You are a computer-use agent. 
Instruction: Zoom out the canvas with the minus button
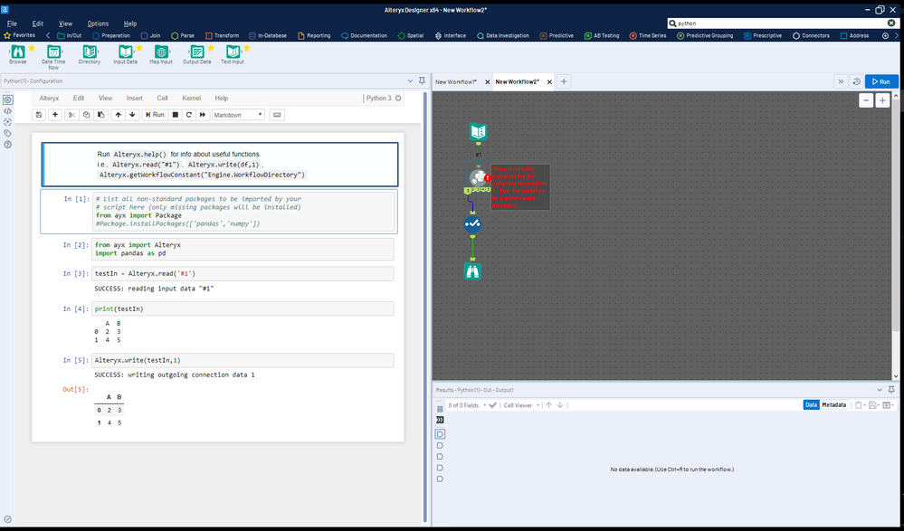pos(866,100)
